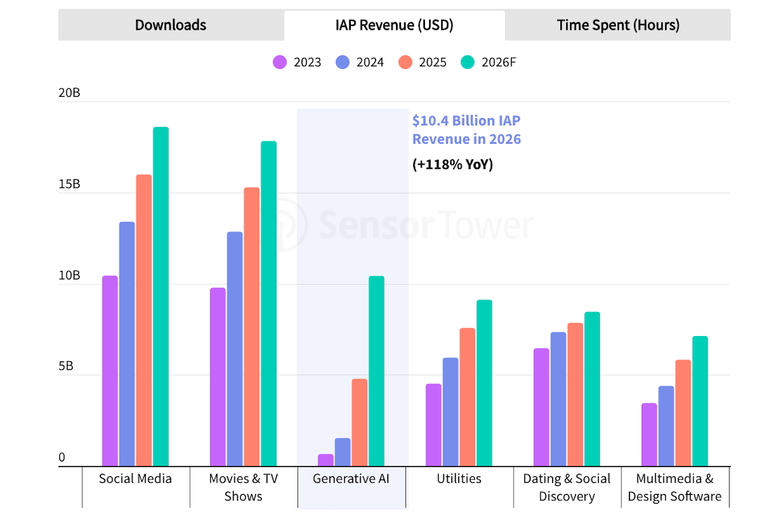Toggle the 2024 legend series
This screenshot has height=516, width=781.
(360, 62)
